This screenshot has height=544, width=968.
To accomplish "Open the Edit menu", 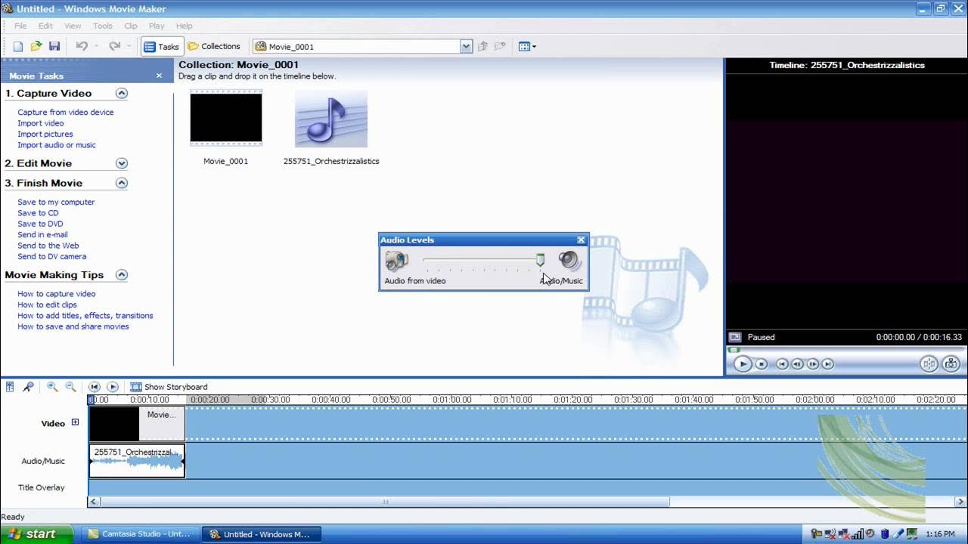I will 45,26.
